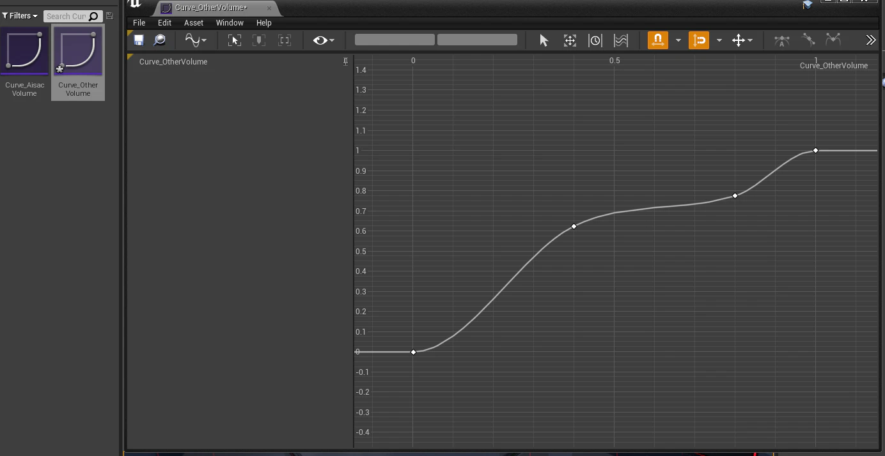Viewport: 885px width, 456px height.
Task: Open the Window menu
Action: coord(230,22)
